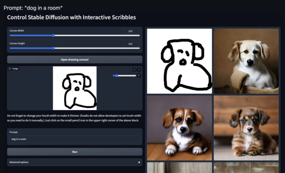Image resolution: width=285 pixels, height=173 pixels.
Task: Click the brush width slider
Action: [123, 75]
